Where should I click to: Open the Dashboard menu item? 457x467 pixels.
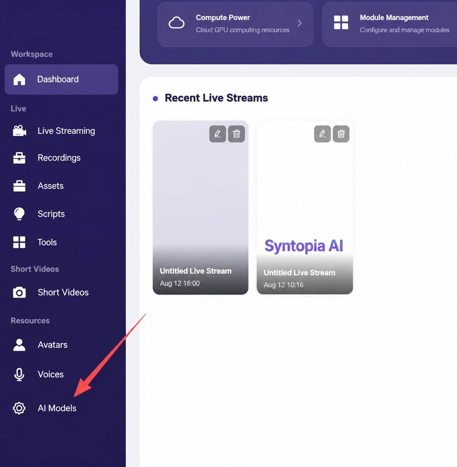point(61,80)
